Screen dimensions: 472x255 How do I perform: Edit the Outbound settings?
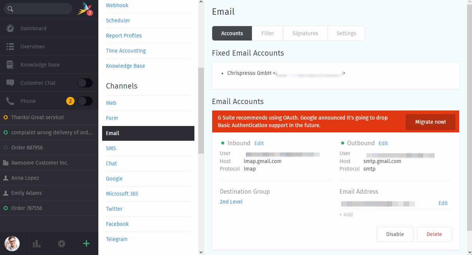point(383,143)
